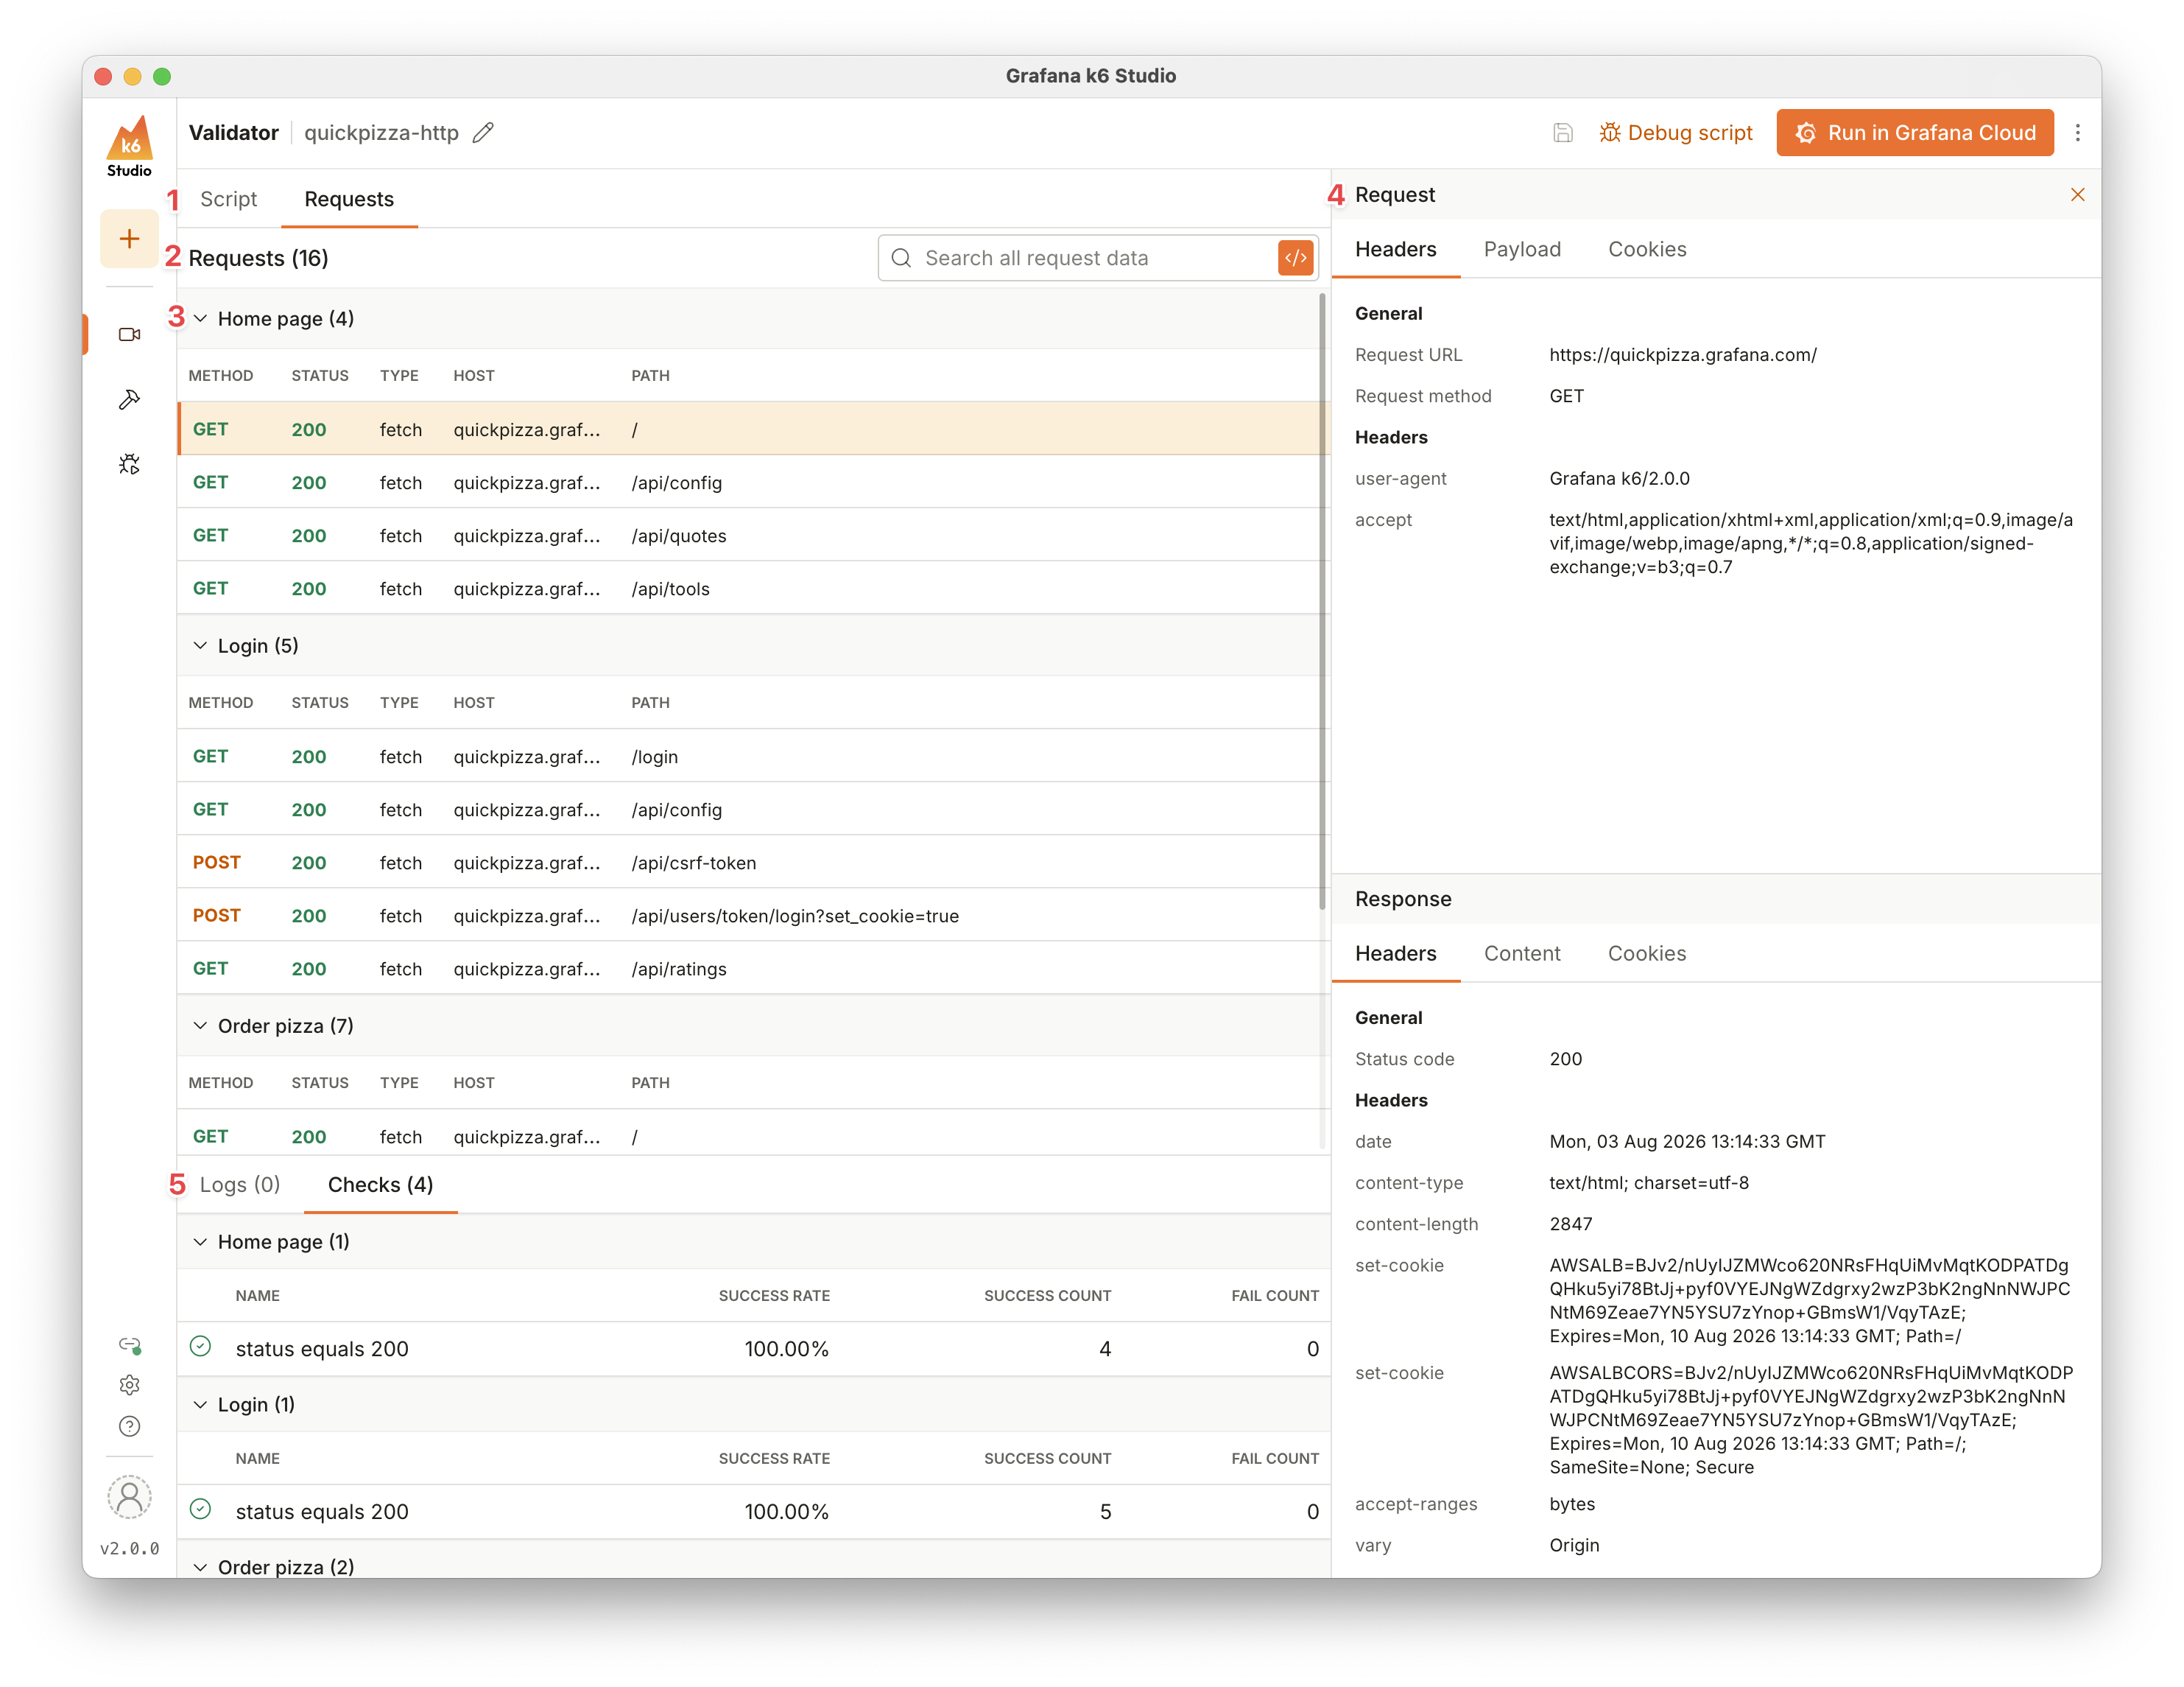Switch to the Script tab
Viewport: 2184px width, 1687px height.
[228, 199]
